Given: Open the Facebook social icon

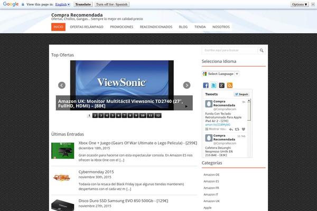Looking at the screenshot, I should (206, 85).
